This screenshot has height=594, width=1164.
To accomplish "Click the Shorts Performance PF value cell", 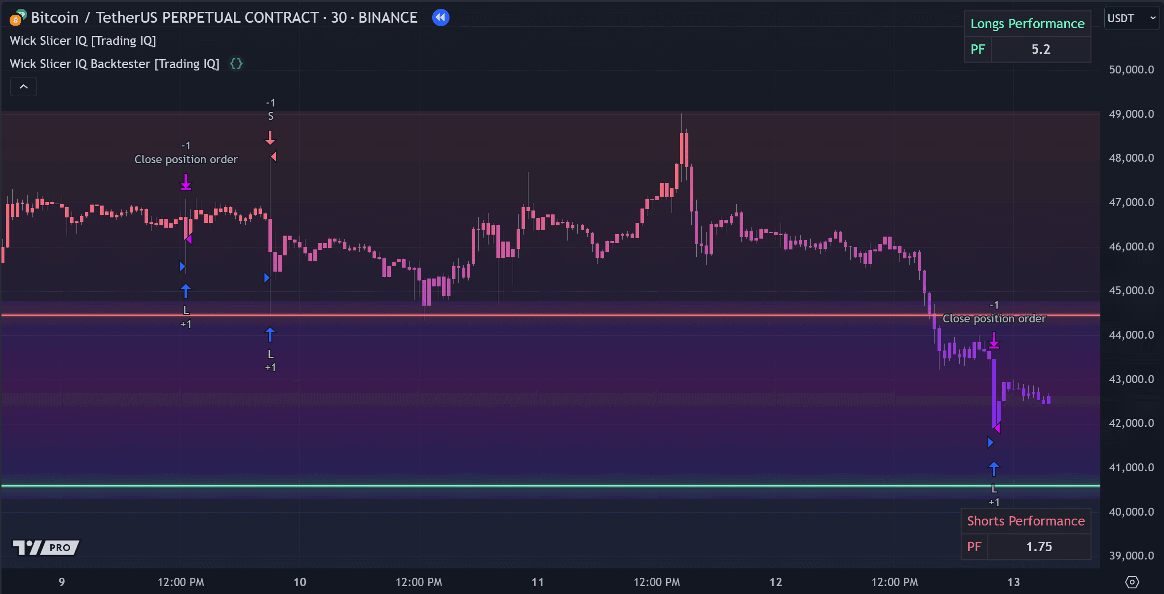I will 1039,547.
